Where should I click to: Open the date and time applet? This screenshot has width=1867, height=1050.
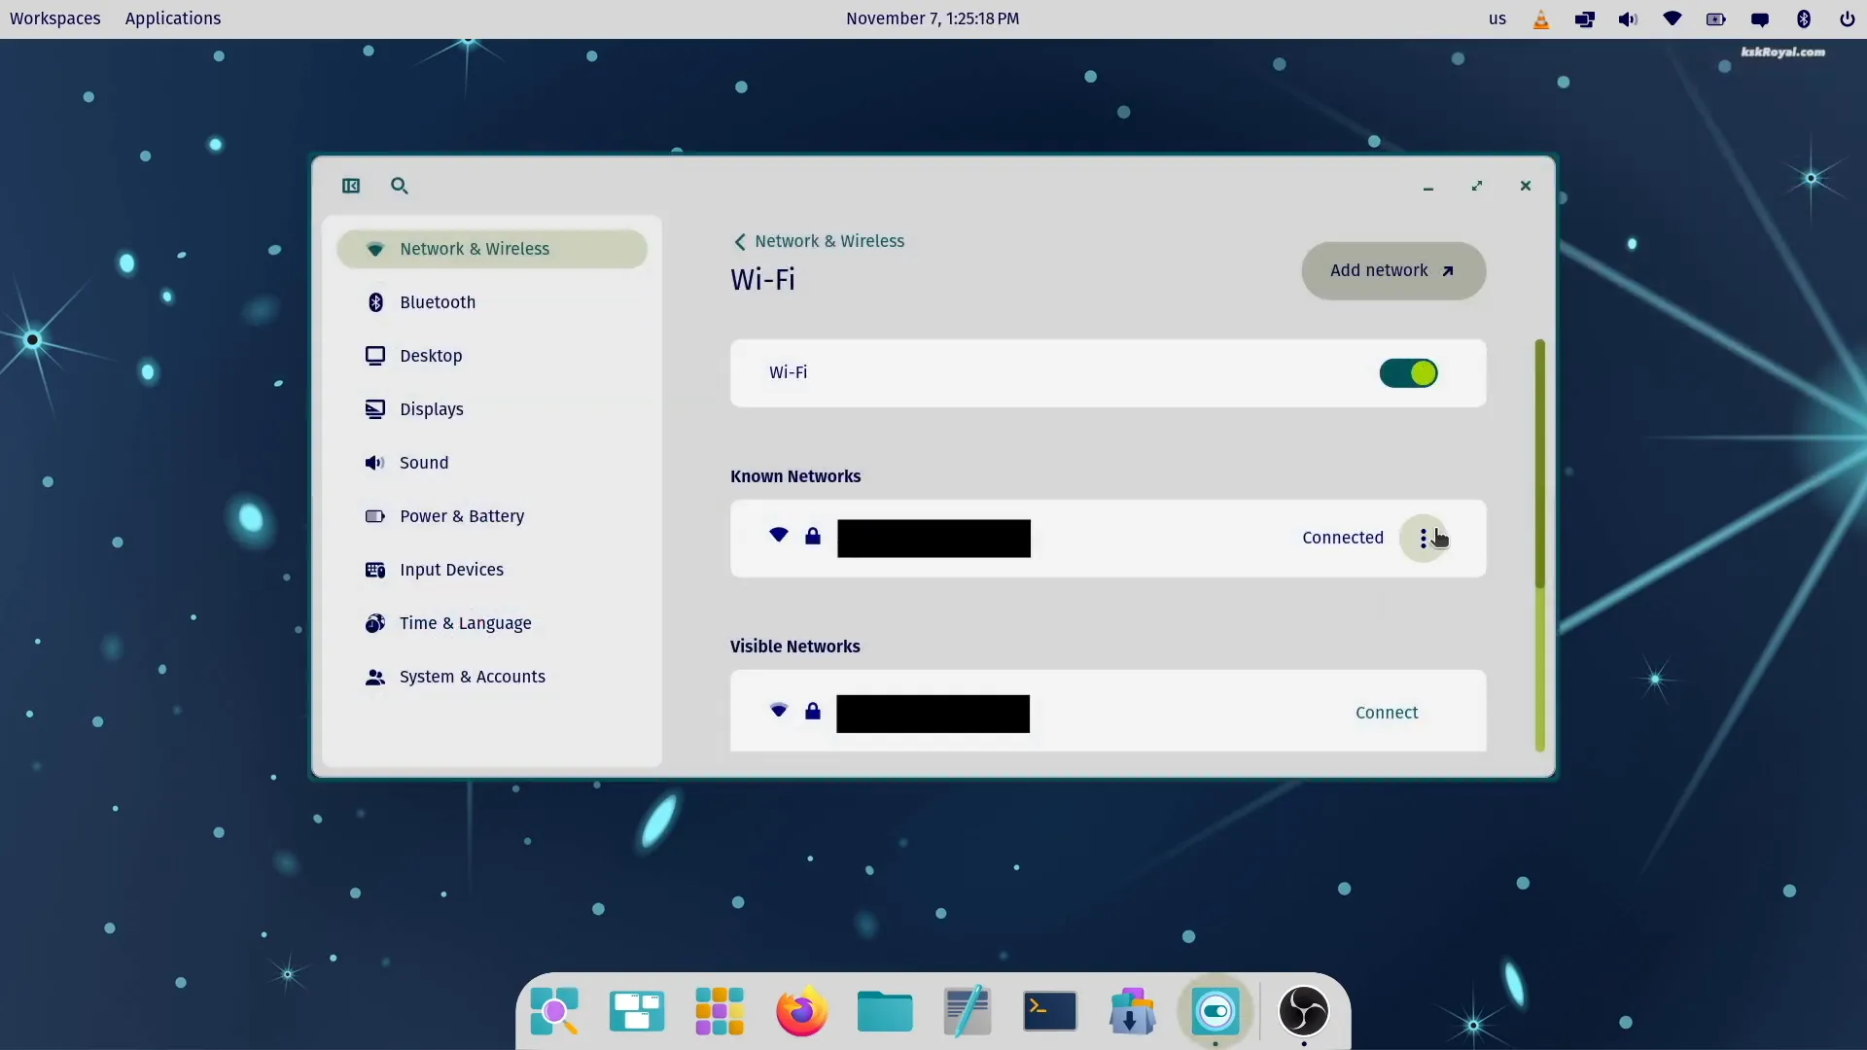coord(933,18)
